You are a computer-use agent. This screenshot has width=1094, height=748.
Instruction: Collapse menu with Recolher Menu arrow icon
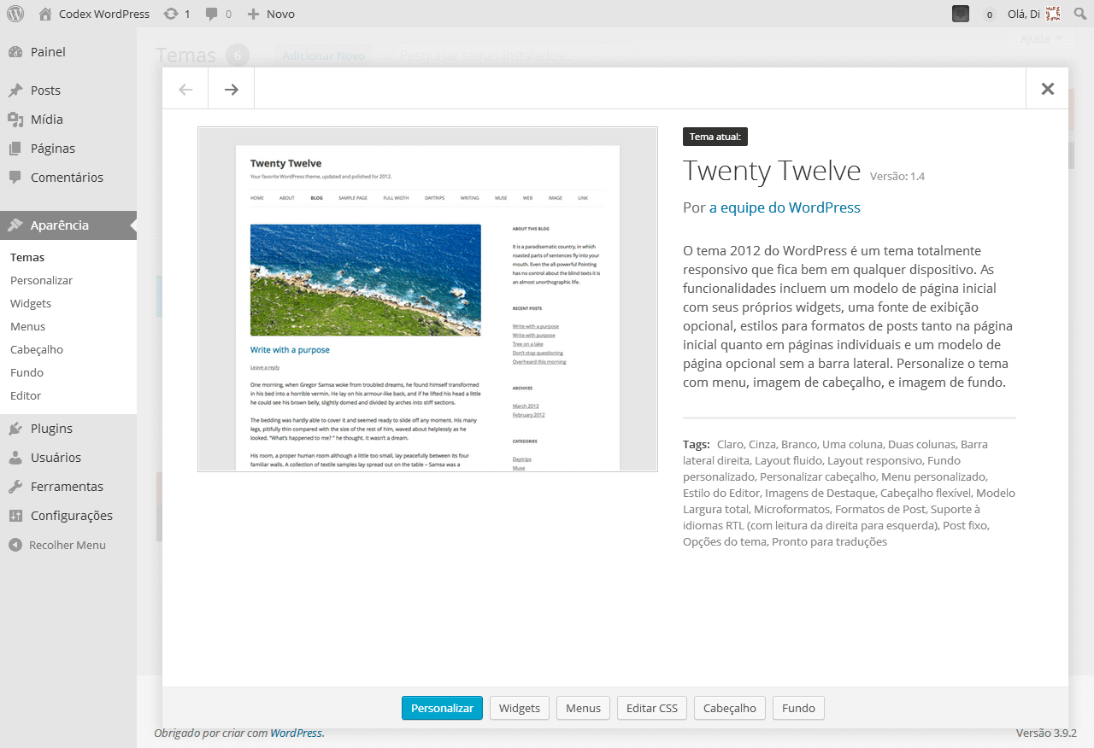(x=15, y=545)
